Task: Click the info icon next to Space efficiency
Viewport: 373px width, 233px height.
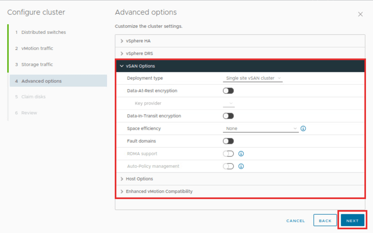Action: coord(303,129)
